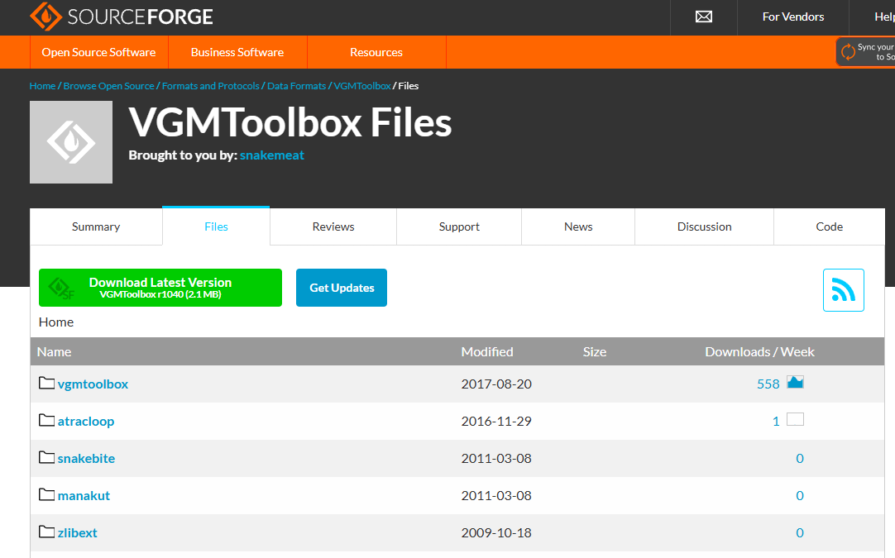Switch to the Summary tab
Image resolution: width=895 pixels, height=558 pixels.
(x=95, y=226)
